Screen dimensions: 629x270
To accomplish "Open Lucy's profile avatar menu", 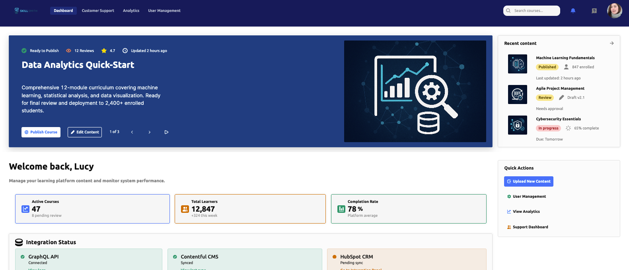I will (614, 11).
